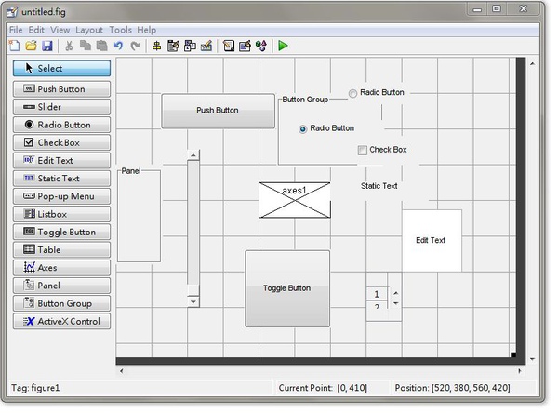Open the Tab Order Editor icon
Screen dimensions: 558x413
pyautogui.click(x=190, y=46)
